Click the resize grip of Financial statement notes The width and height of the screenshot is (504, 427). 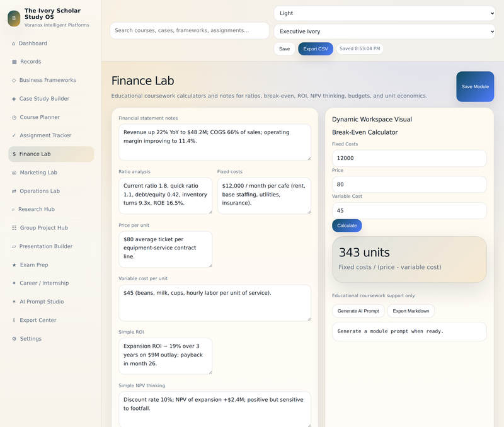click(309, 159)
